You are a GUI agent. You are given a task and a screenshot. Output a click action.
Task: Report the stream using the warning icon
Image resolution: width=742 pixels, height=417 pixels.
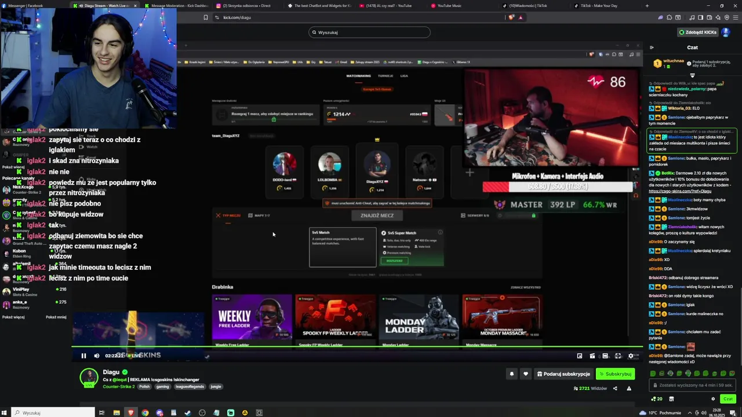(x=629, y=389)
